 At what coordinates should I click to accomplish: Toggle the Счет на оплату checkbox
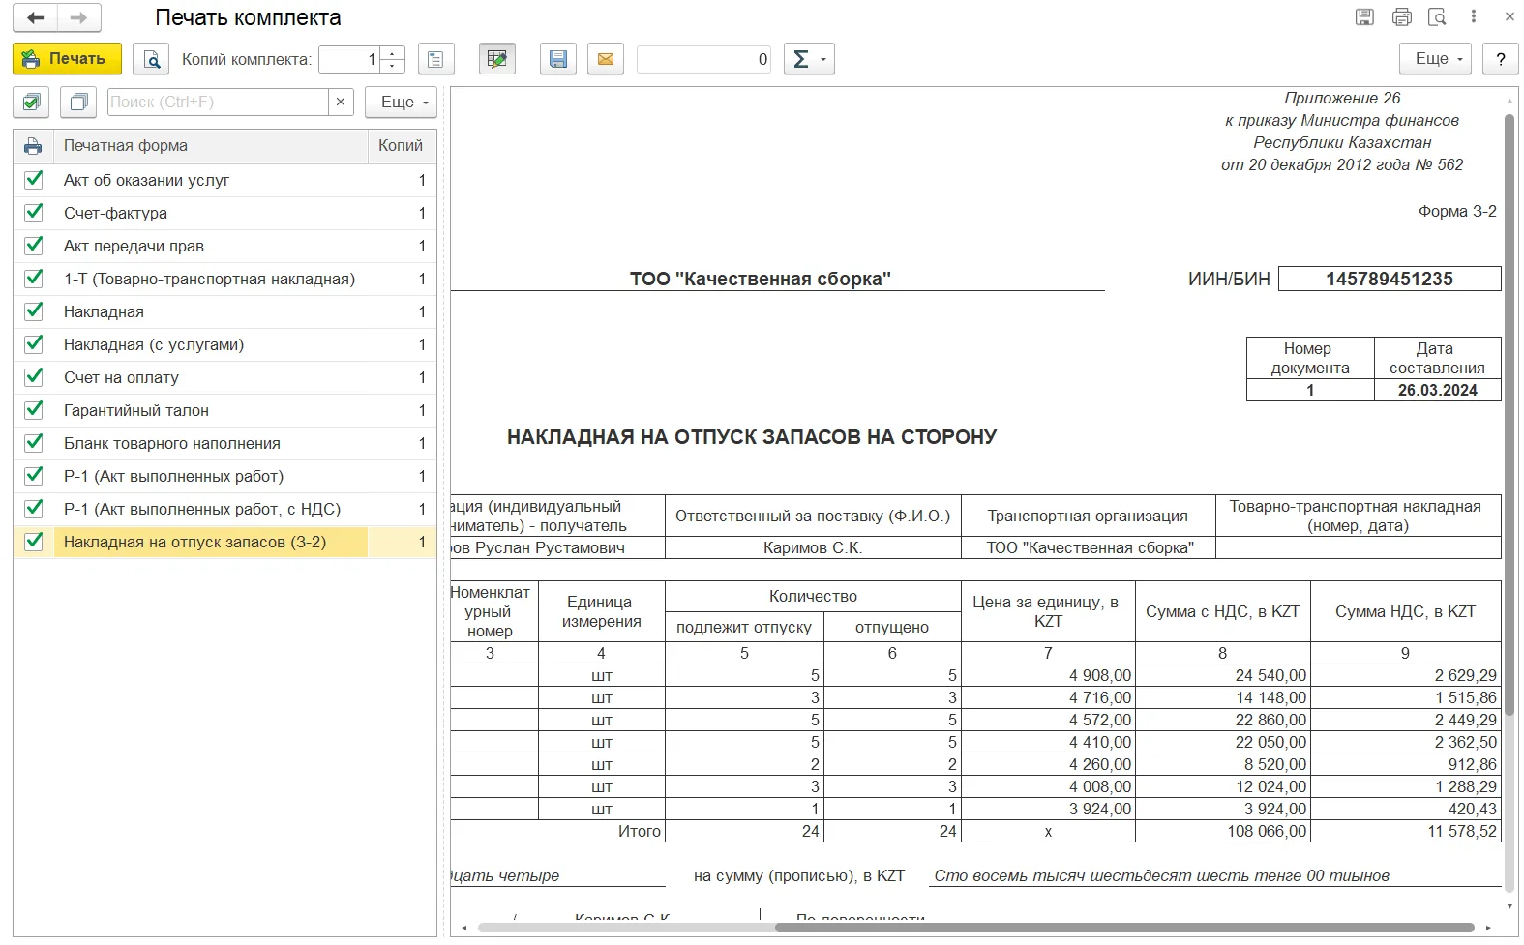(x=34, y=377)
